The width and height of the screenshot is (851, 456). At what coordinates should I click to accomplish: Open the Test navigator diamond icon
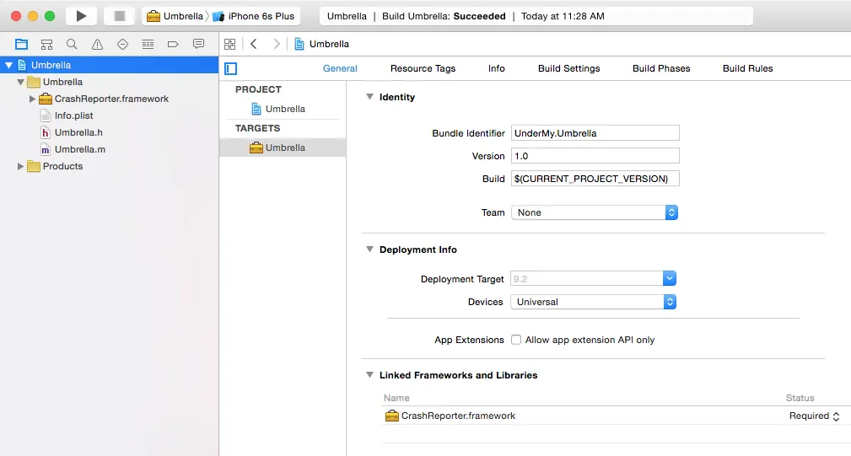point(122,44)
